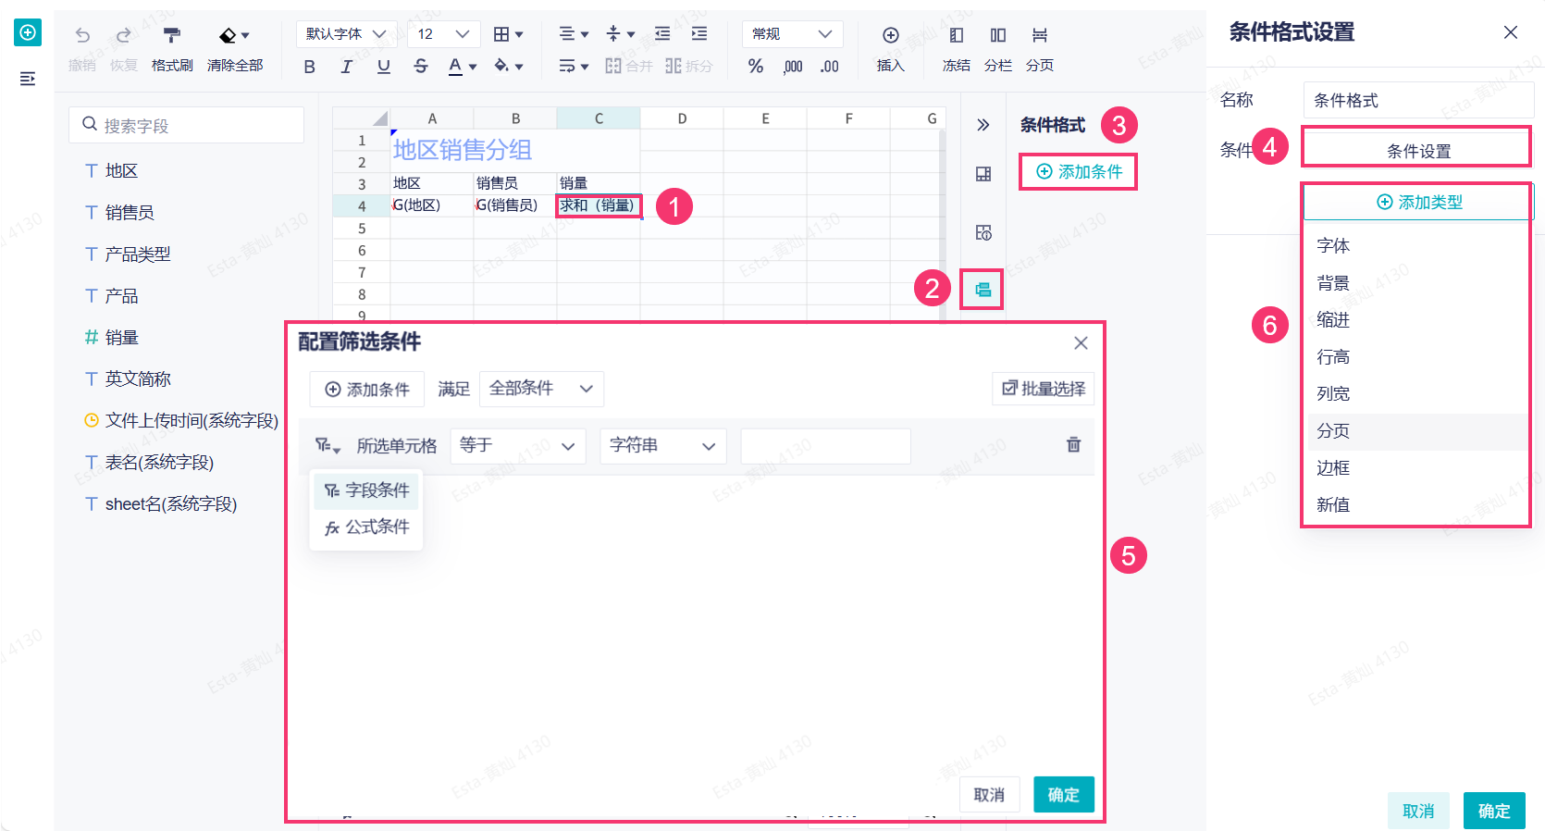Choose 分页 from the add type list

pos(1415,431)
